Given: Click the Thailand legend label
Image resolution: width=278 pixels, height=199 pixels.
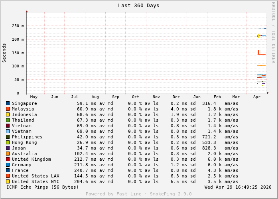Looking at the screenshot, I should point(23,120).
